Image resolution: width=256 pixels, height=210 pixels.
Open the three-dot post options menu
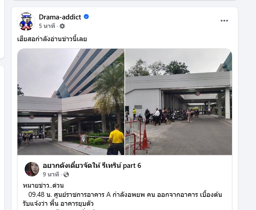click(x=224, y=21)
